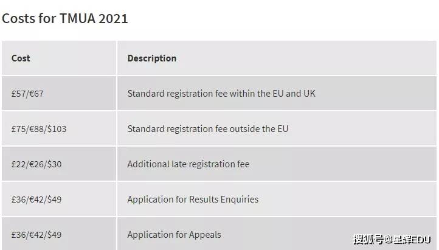This screenshot has width=439, height=250.
Task: Click Application for Appeals description
Action: coord(174,235)
